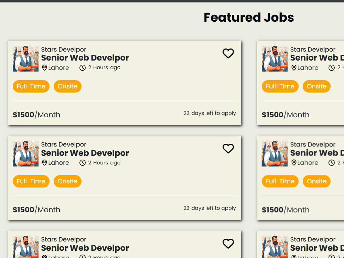Click '22 days left to apply' in middle-left card

(x=210, y=208)
